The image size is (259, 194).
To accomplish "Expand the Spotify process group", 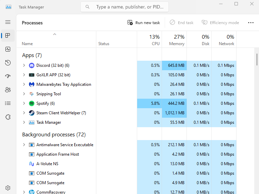I will pyautogui.click(x=24, y=103).
